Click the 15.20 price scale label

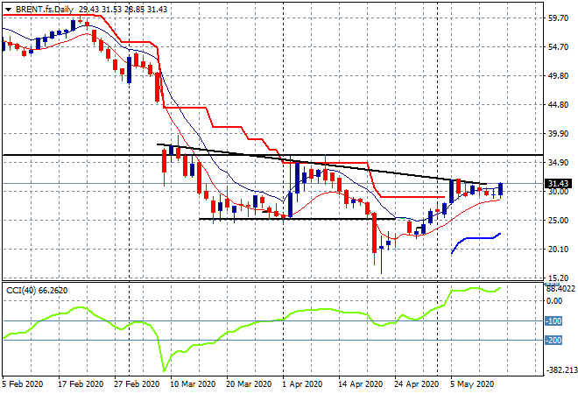click(558, 278)
